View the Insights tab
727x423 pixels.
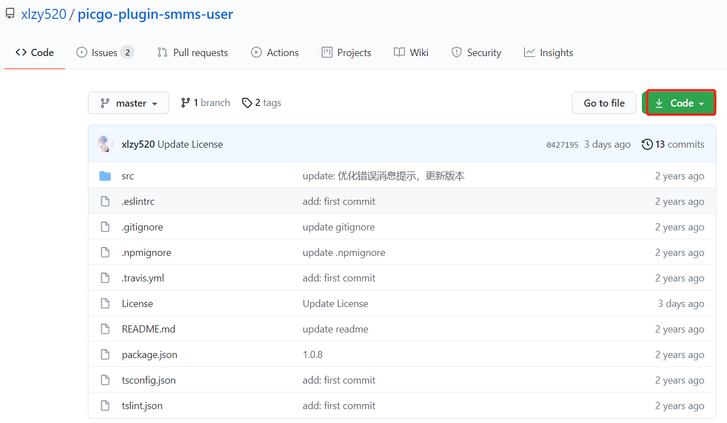[548, 53]
